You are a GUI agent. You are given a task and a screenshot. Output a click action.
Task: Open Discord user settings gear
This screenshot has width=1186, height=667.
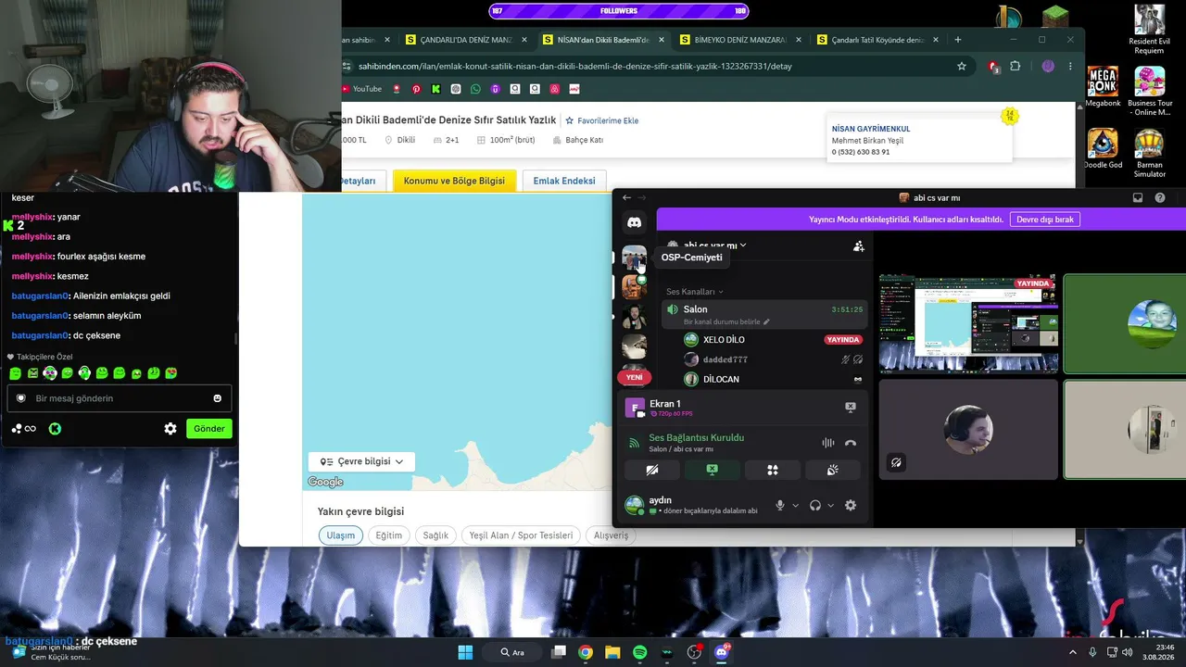851,505
